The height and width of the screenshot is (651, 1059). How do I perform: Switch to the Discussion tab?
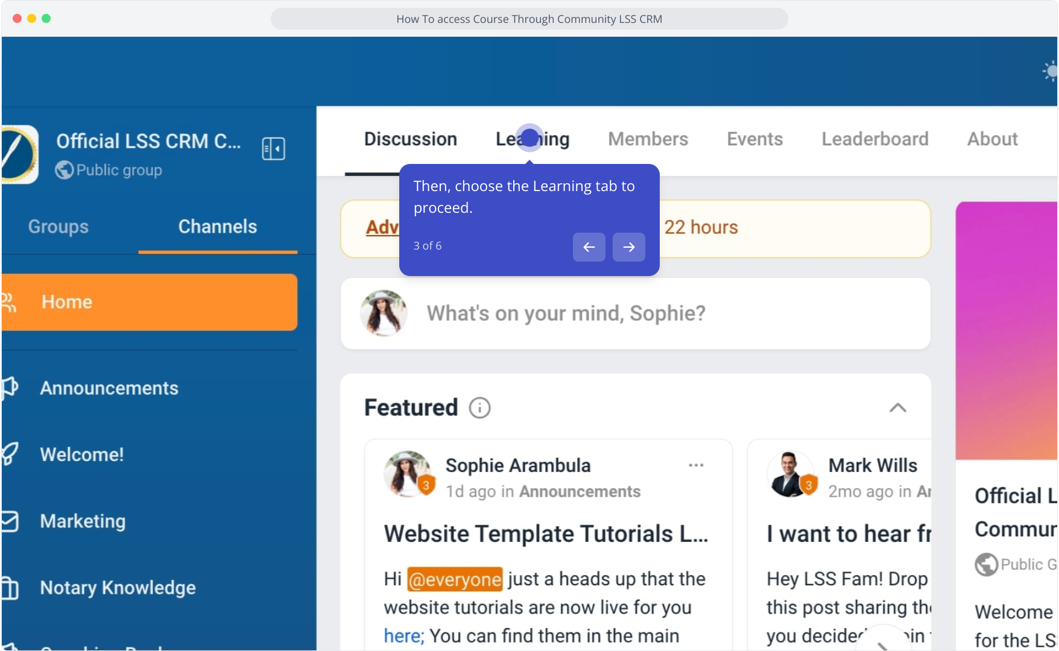pyautogui.click(x=411, y=139)
